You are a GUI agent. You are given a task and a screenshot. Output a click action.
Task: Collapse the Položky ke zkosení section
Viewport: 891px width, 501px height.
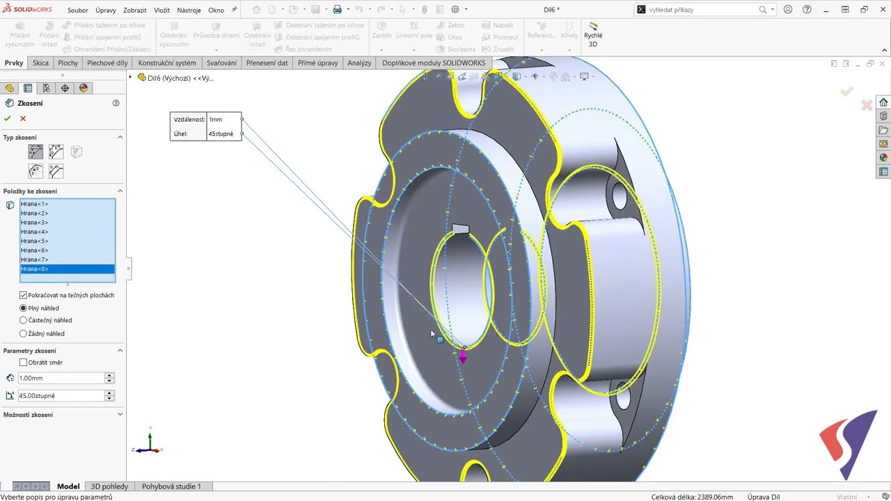pos(120,191)
